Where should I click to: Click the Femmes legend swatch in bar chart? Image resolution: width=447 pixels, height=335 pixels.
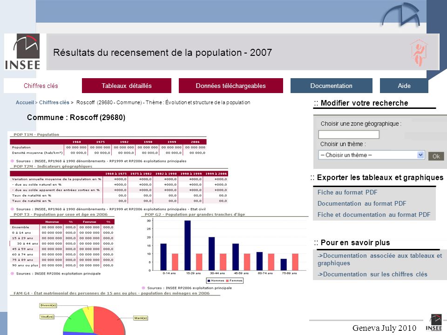[x=227, y=281]
